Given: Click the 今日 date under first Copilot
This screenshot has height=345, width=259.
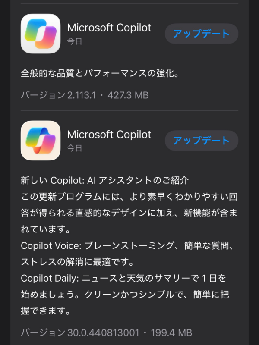Looking at the screenshot, I should 75,41.
